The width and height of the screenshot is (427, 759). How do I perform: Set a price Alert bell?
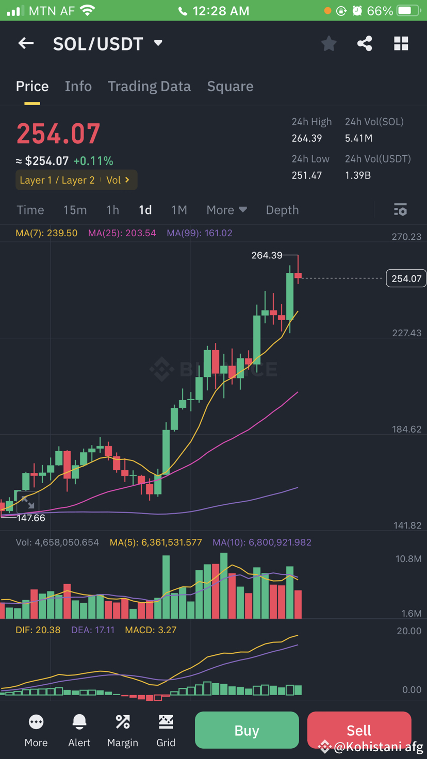coord(79,731)
